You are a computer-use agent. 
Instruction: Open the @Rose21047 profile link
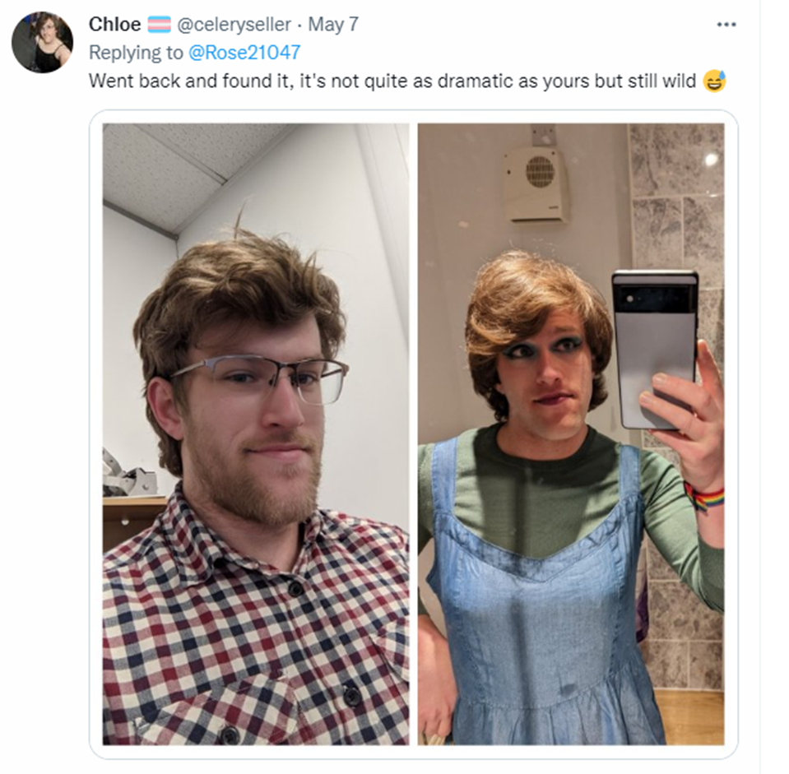(244, 53)
